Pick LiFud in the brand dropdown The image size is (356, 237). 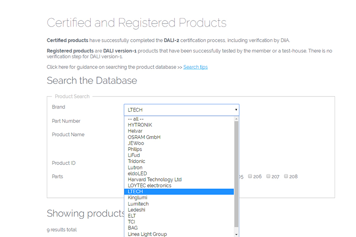point(179,155)
